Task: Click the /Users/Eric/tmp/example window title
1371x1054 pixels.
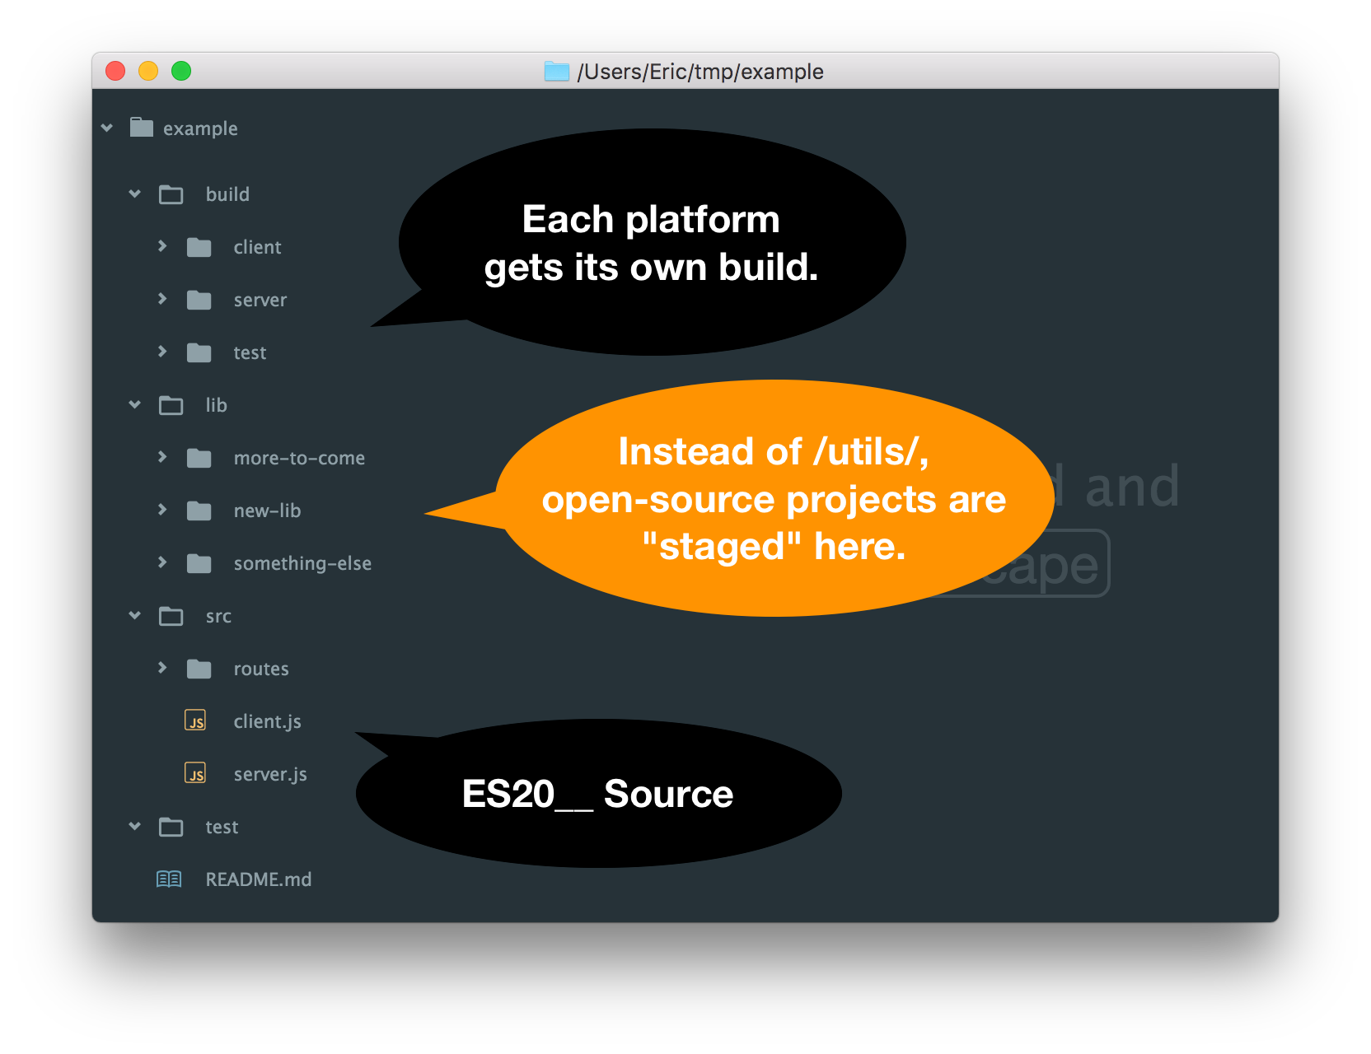Action: [700, 72]
